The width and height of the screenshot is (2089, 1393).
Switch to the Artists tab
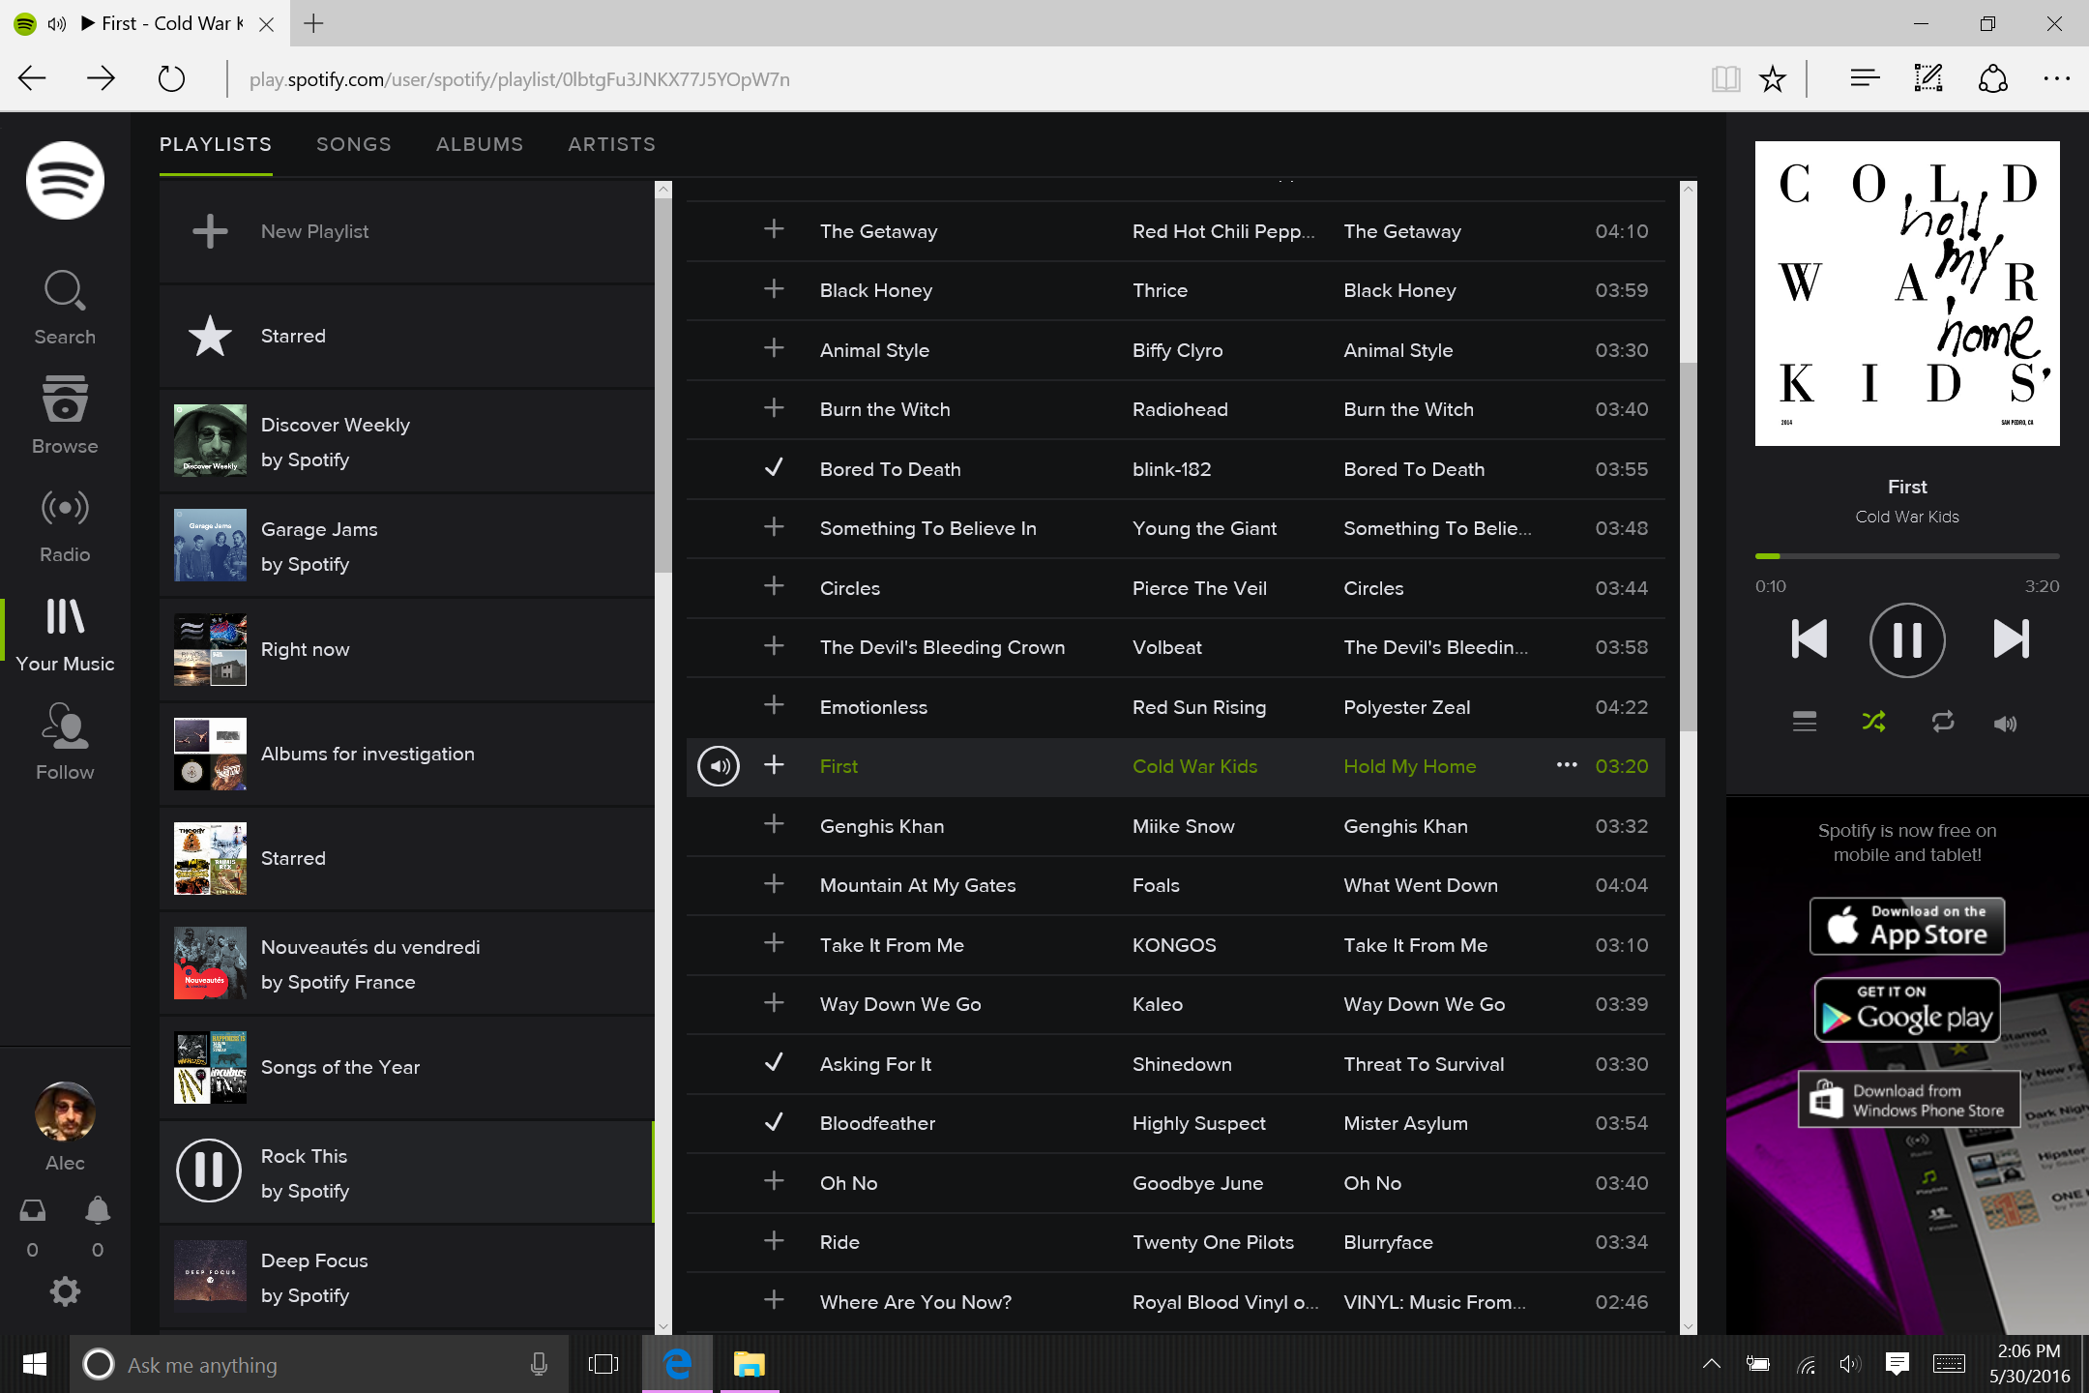coord(612,144)
